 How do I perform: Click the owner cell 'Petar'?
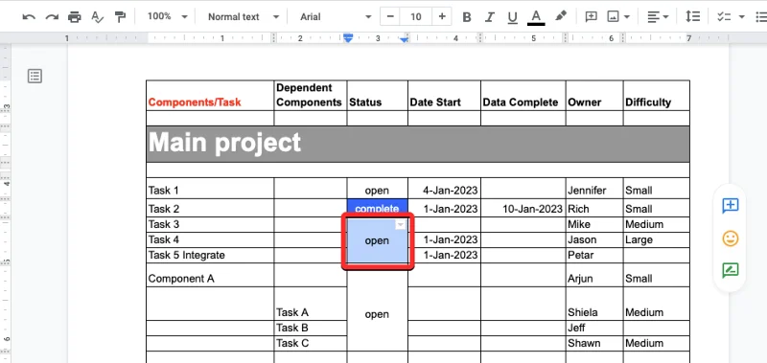(x=594, y=255)
